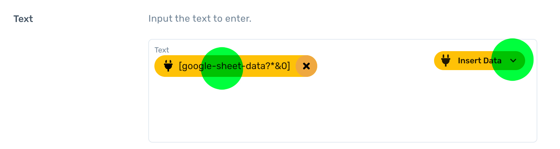The image size is (560, 149).
Task: Expand the Insert Data chevron arrow
Action: (513, 61)
